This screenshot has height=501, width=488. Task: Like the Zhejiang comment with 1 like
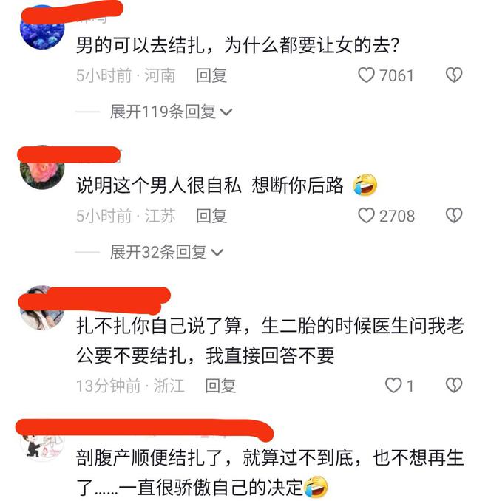click(x=393, y=385)
